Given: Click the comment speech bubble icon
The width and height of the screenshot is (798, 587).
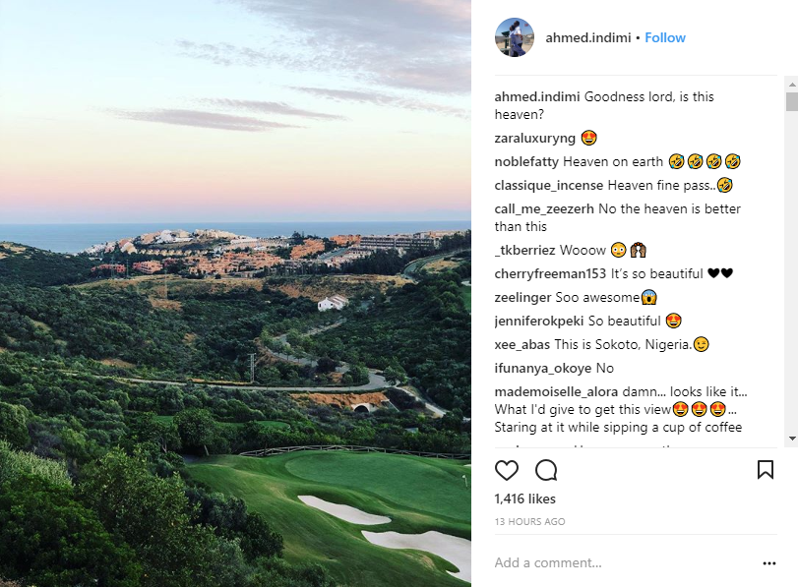Looking at the screenshot, I should (546, 470).
